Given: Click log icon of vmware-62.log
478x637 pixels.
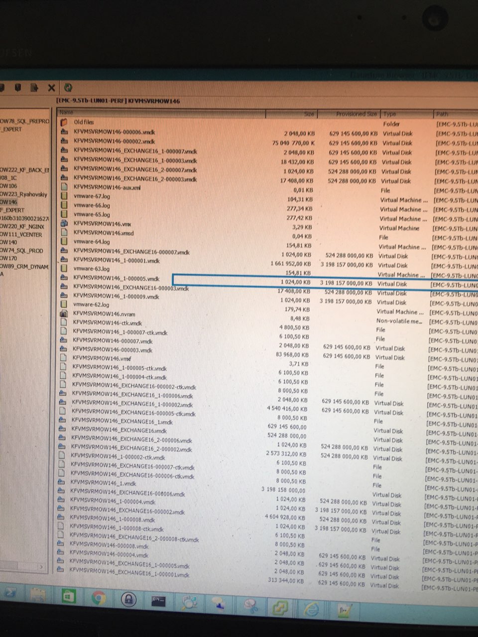Looking at the screenshot, I should (63, 304).
